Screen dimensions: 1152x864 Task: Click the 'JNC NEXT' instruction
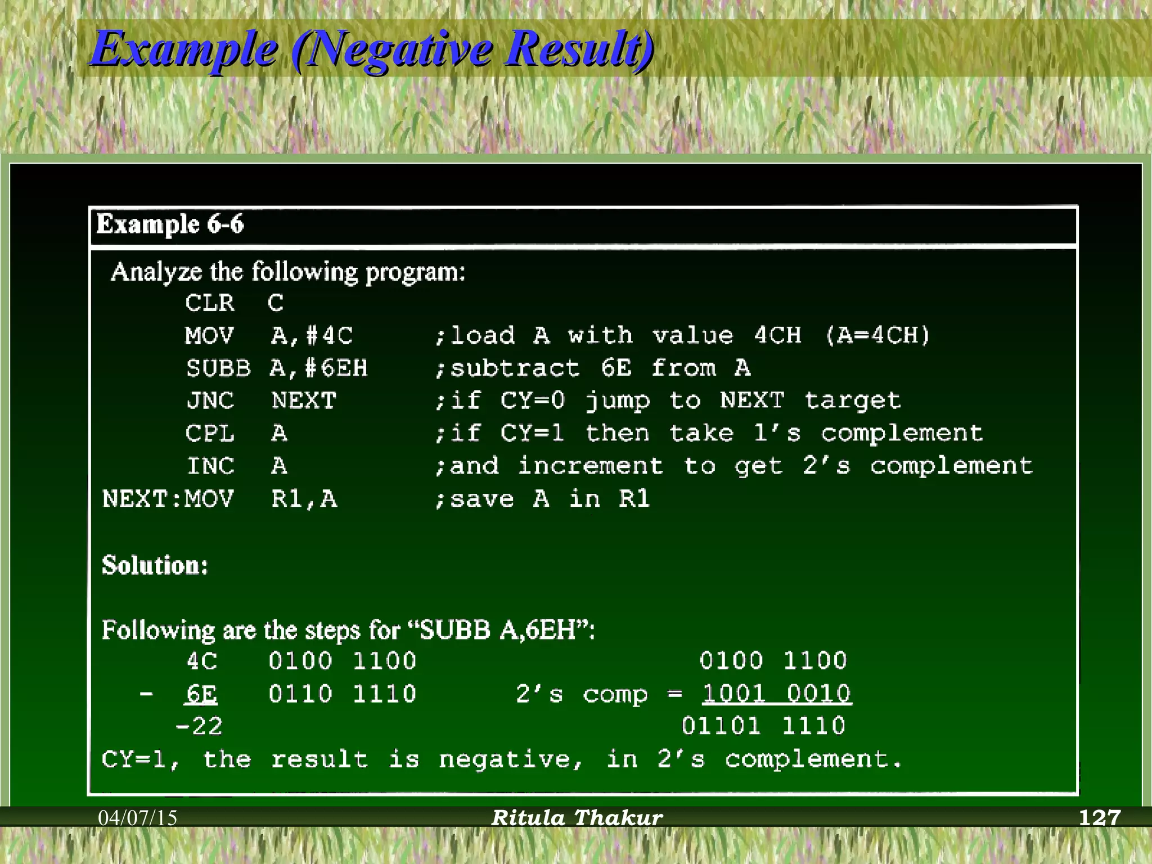262,401
